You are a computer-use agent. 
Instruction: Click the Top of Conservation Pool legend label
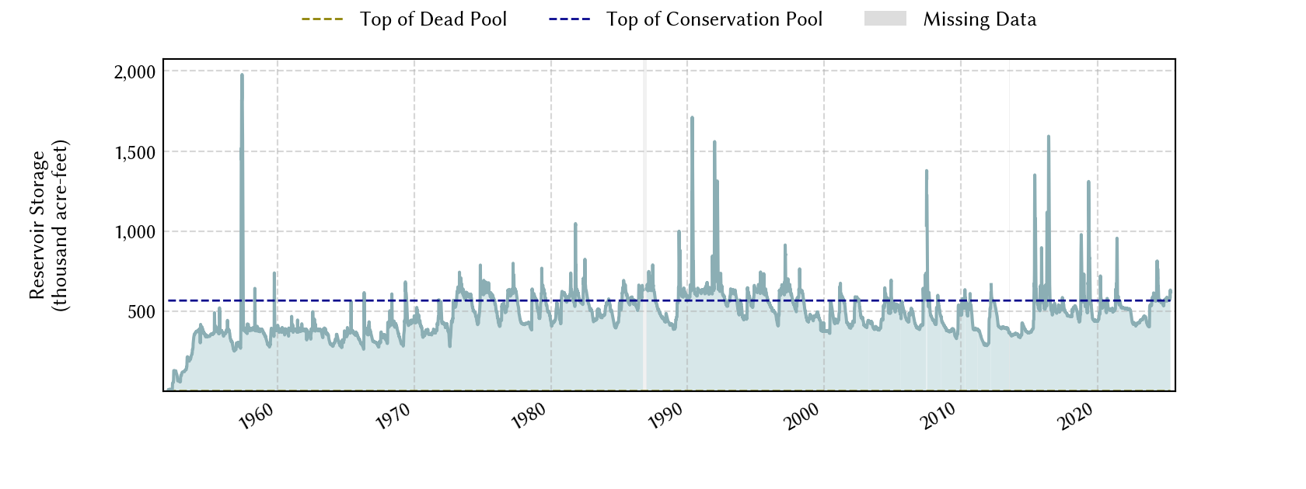point(714,19)
